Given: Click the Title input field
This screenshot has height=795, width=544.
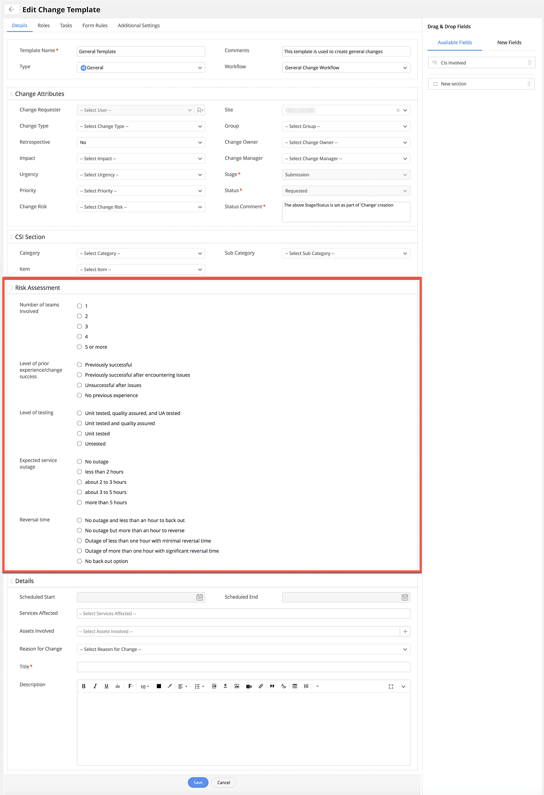Looking at the screenshot, I should click(243, 667).
